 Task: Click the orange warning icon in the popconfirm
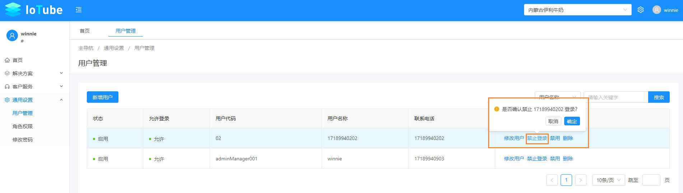tap(497, 109)
